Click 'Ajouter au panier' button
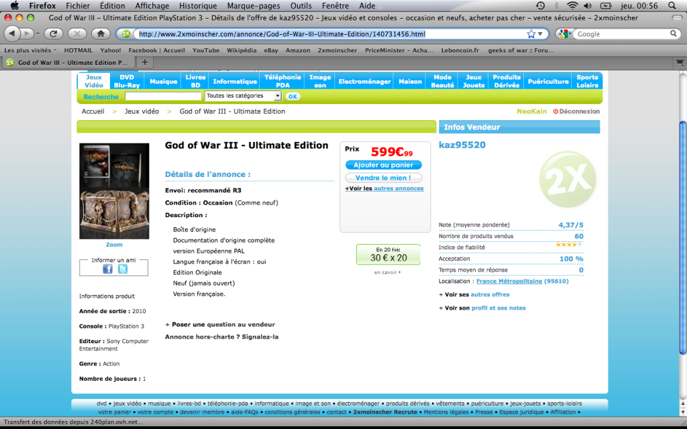The image size is (687, 429). 383,165
